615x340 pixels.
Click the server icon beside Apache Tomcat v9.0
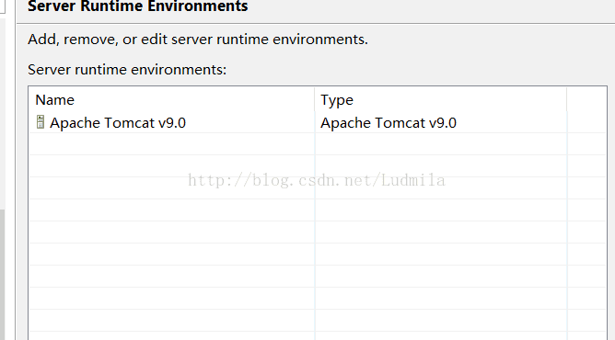pyautogui.click(x=40, y=122)
